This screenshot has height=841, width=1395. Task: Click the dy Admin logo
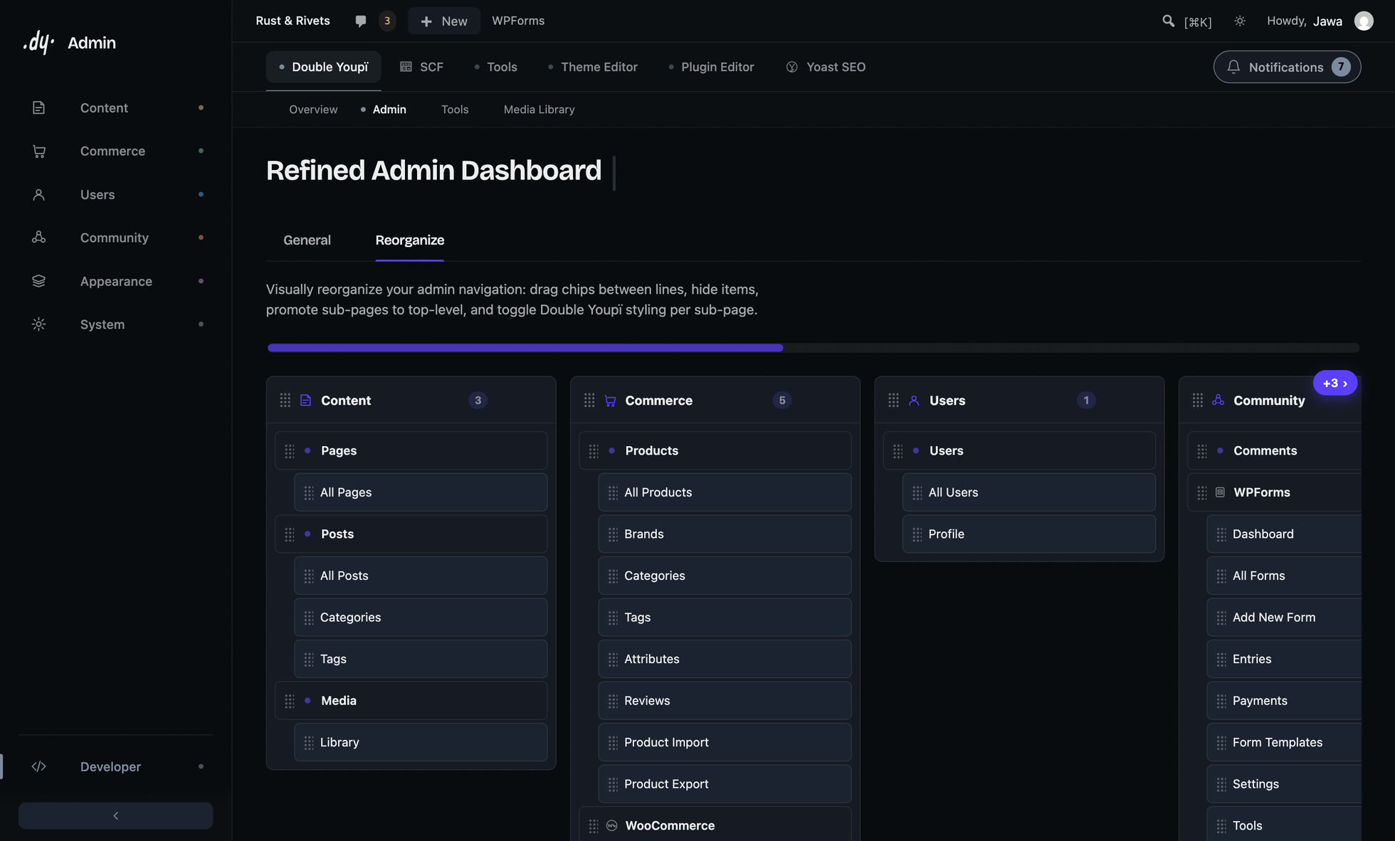[x=69, y=43]
